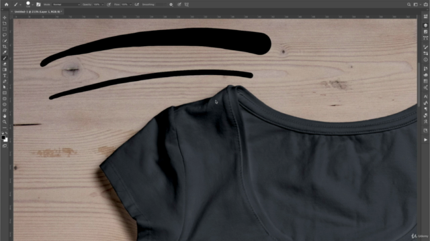Click the Flow 100% field

click(x=125, y=5)
